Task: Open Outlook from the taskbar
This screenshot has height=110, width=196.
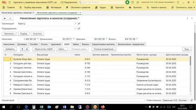Action: pyautogui.click(x=49, y=107)
